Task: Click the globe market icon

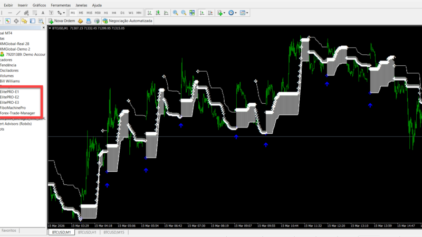Action: [x=97, y=21]
